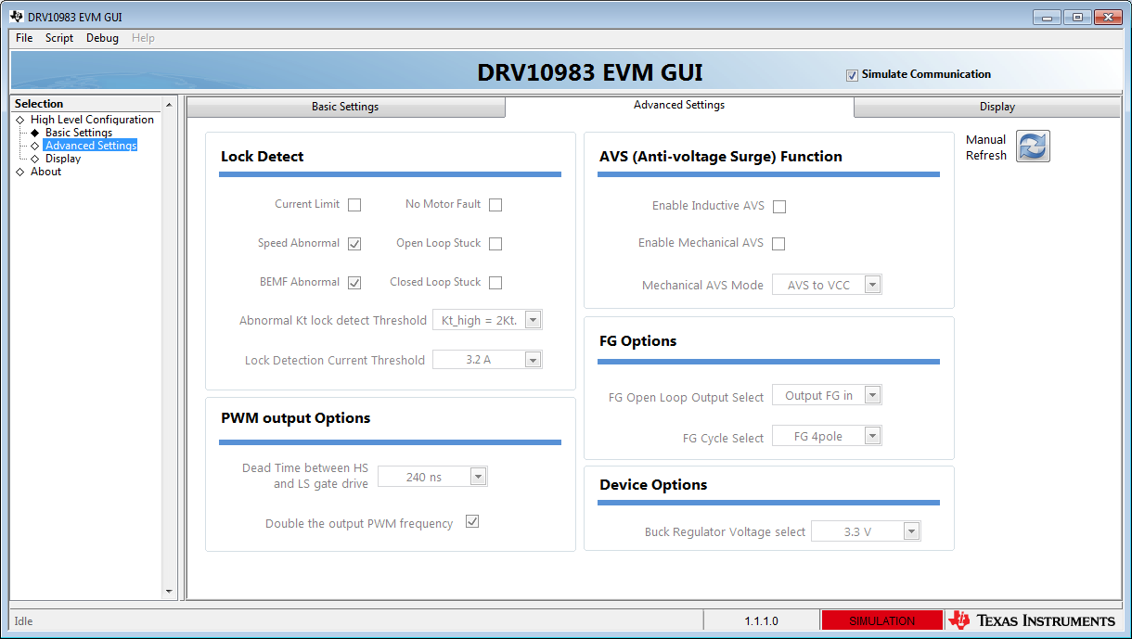Open the Script menu
Viewport: 1132px width, 639px height.
tap(59, 38)
